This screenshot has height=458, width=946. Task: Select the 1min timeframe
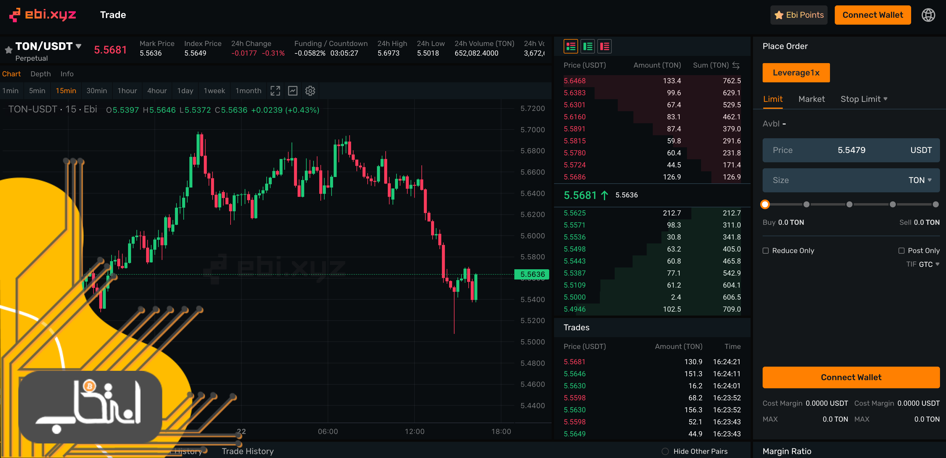point(10,91)
